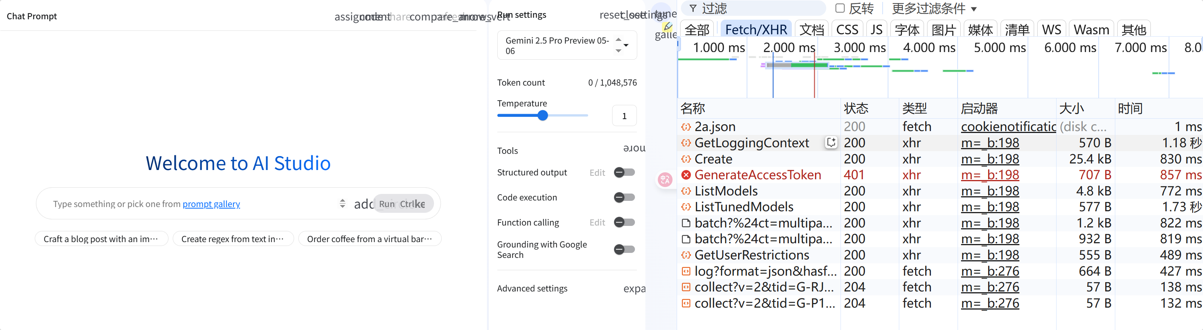The height and width of the screenshot is (330, 1203).
Task: Sort by the 名称 column header
Action: (x=759, y=108)
